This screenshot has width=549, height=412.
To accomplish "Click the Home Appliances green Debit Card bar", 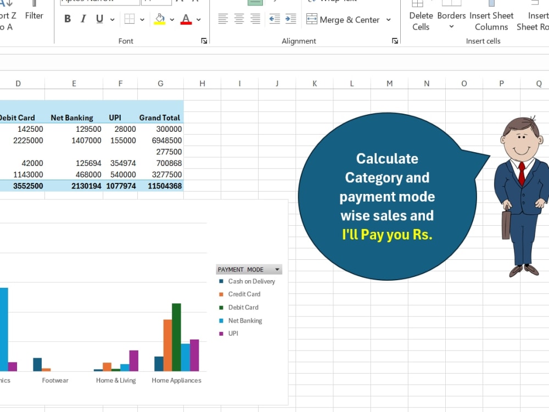I will [176, 337].
